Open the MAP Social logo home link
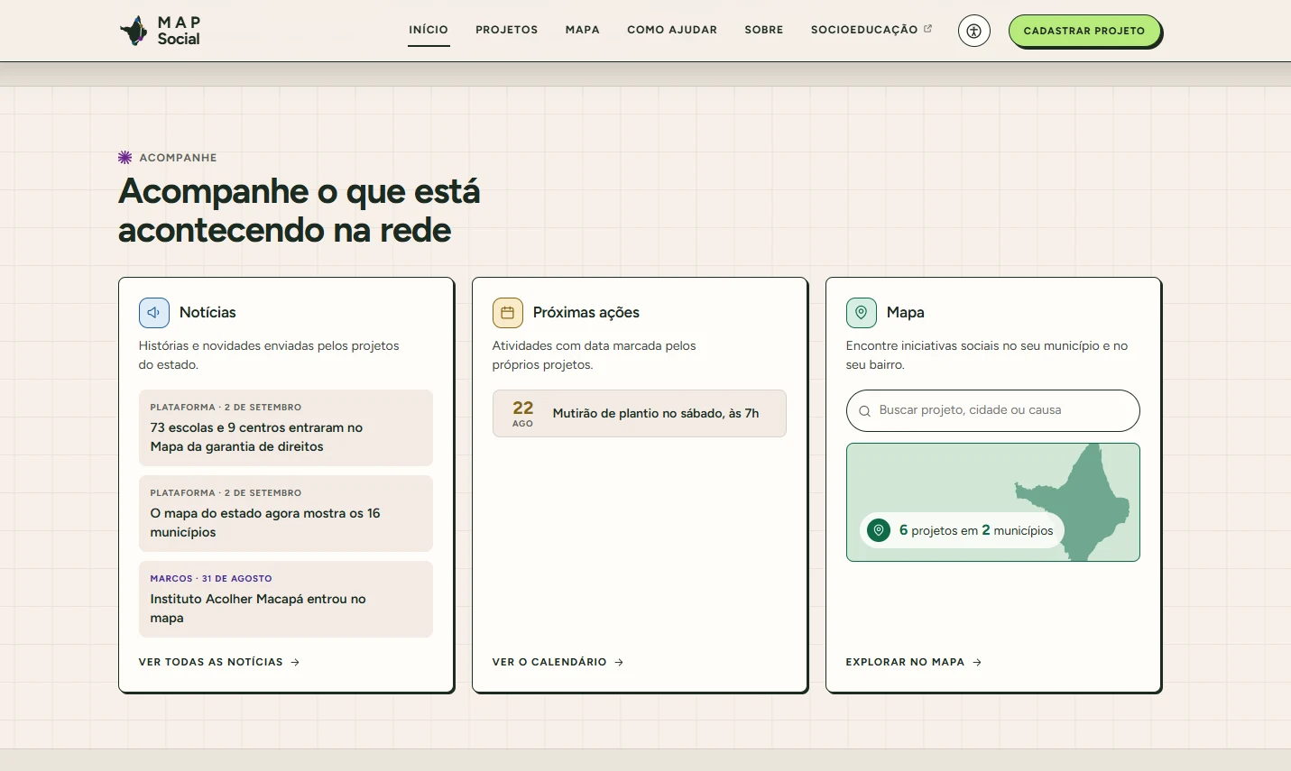This screenshot has height=771, width=1291. point(160,31)
